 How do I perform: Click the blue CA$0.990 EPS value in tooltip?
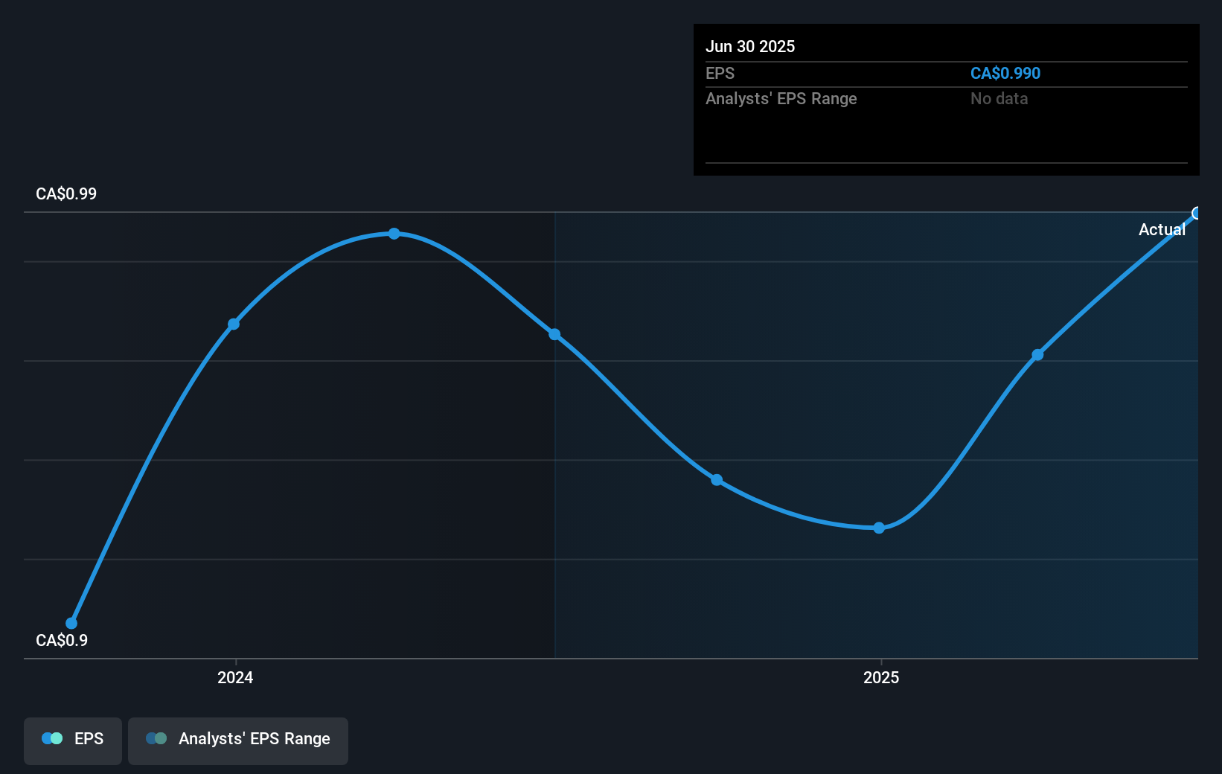(x=1005, y=74)
